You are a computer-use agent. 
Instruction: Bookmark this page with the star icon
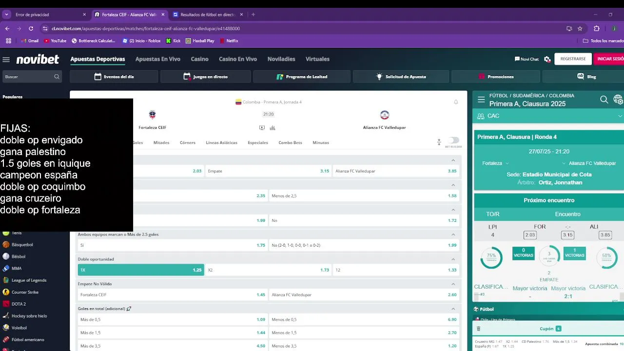[x=580, y=28]
